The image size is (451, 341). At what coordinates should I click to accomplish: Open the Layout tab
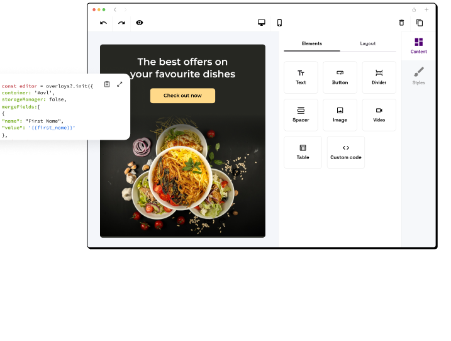[x=368, y=44]
